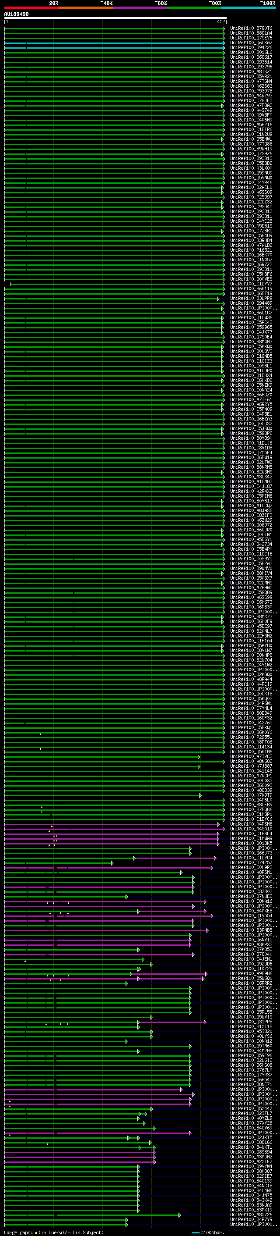Select the label UniRef100_A7TQ88
The height and width of the screenshot is (1236, 280).
[x=251, y=144]
